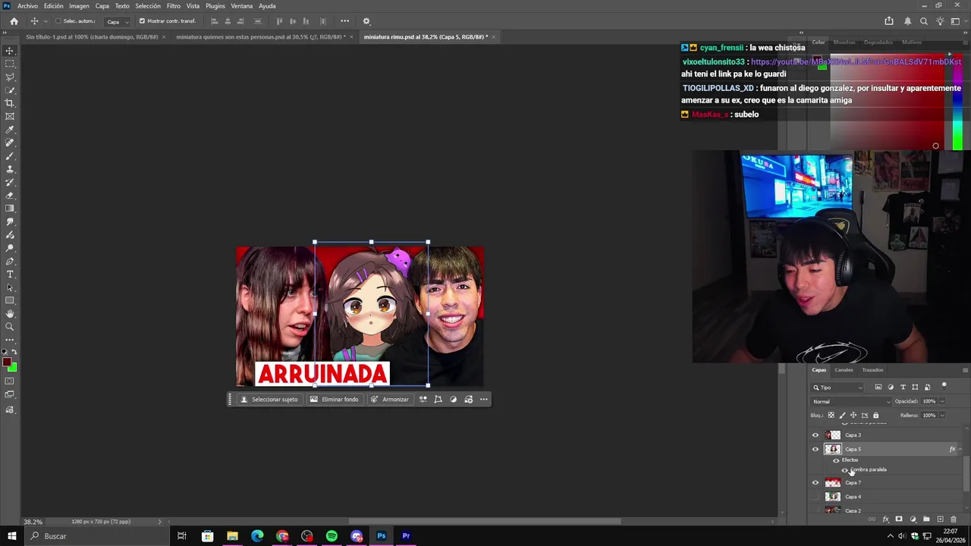Hide Capa 5 layer eye icon
971x546 pixels.
[815, 449]
